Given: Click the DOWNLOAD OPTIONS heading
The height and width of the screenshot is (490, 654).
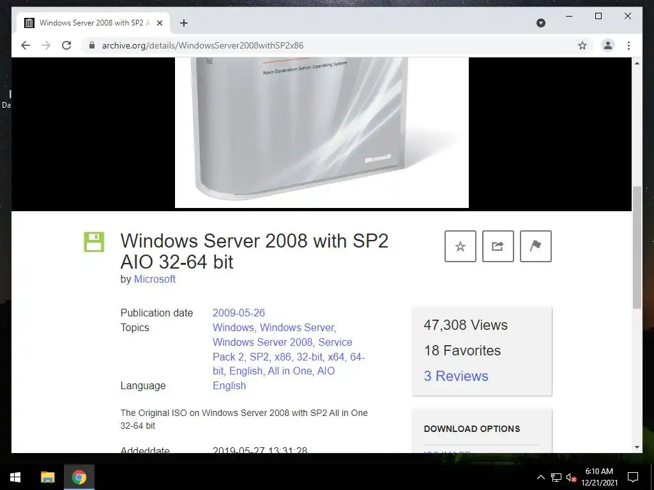Looking at the screenshot, I should click(x=472, y=429).
